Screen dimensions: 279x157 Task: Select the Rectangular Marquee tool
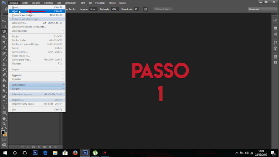coord(4,26)
